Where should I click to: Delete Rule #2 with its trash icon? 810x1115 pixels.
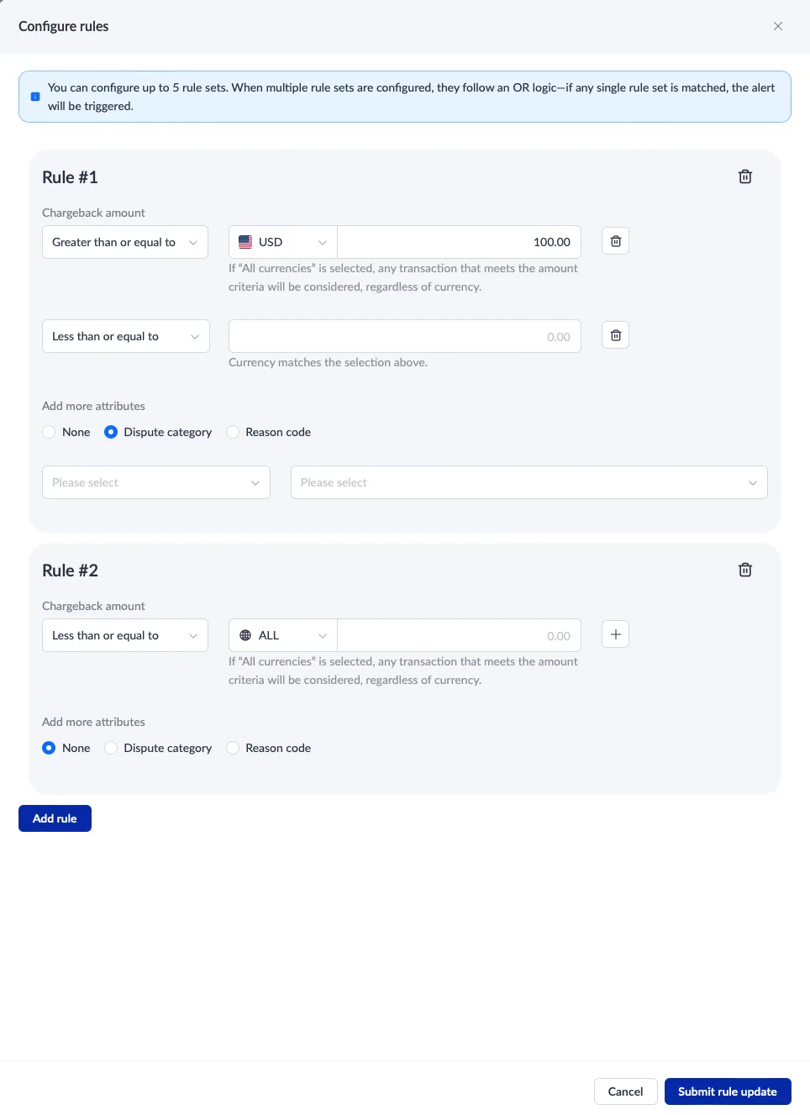point(744,570)
